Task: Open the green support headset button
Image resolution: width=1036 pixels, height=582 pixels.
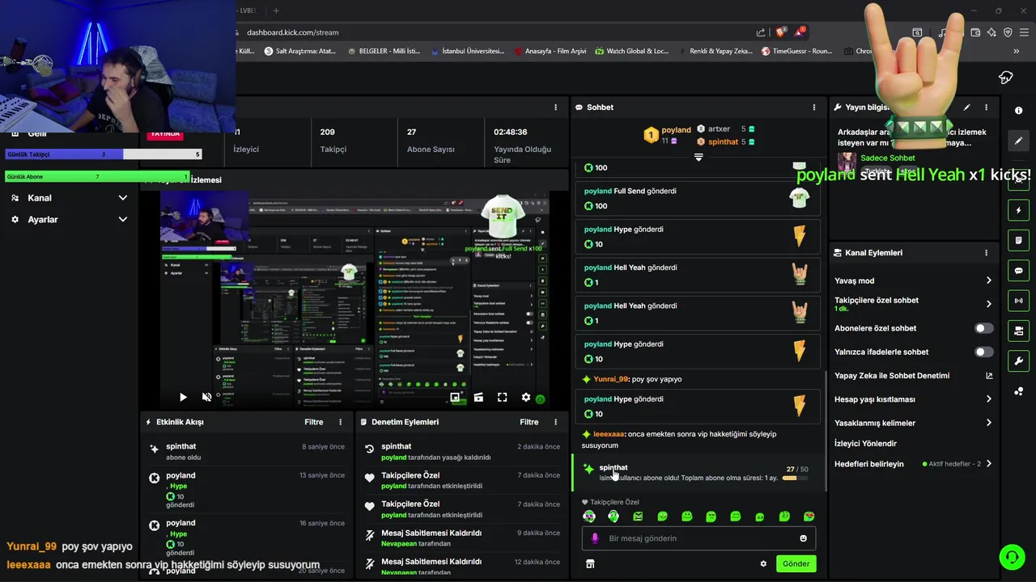Action: [x=1012, y=557]
